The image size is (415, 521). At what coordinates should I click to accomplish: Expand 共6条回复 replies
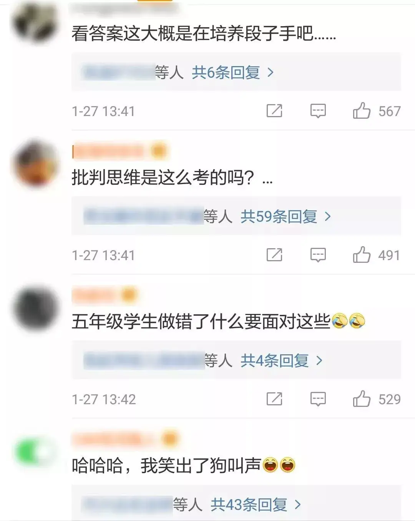point(233,72)
